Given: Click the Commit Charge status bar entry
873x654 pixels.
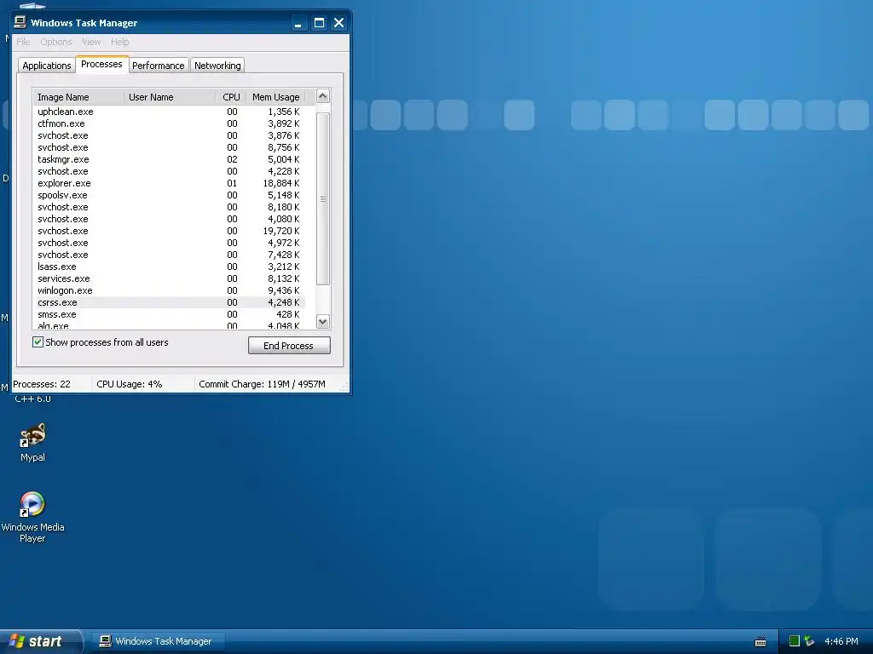Looking at the screenshot, I should [x=262, y=384].
